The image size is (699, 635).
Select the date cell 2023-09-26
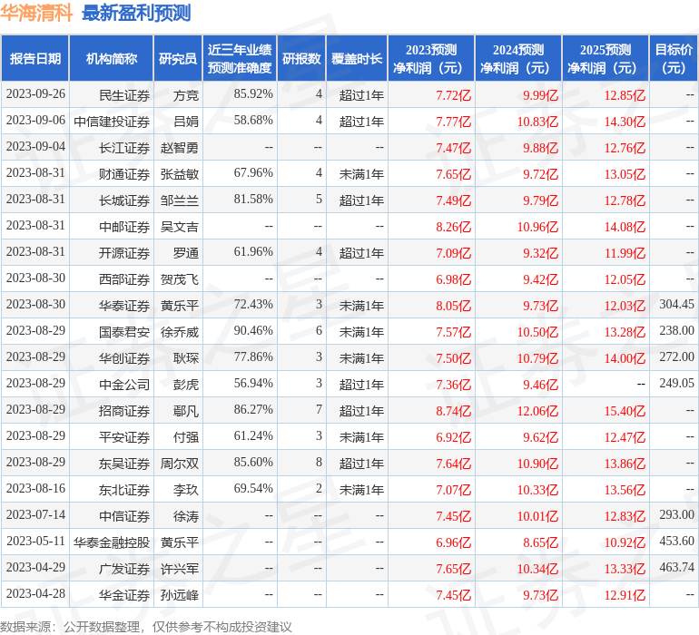click(35, 94)
